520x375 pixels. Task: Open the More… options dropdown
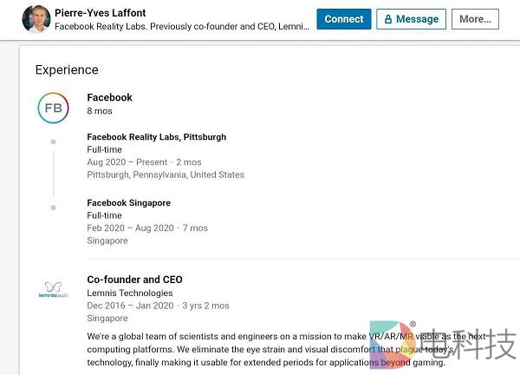pos(475,19)
